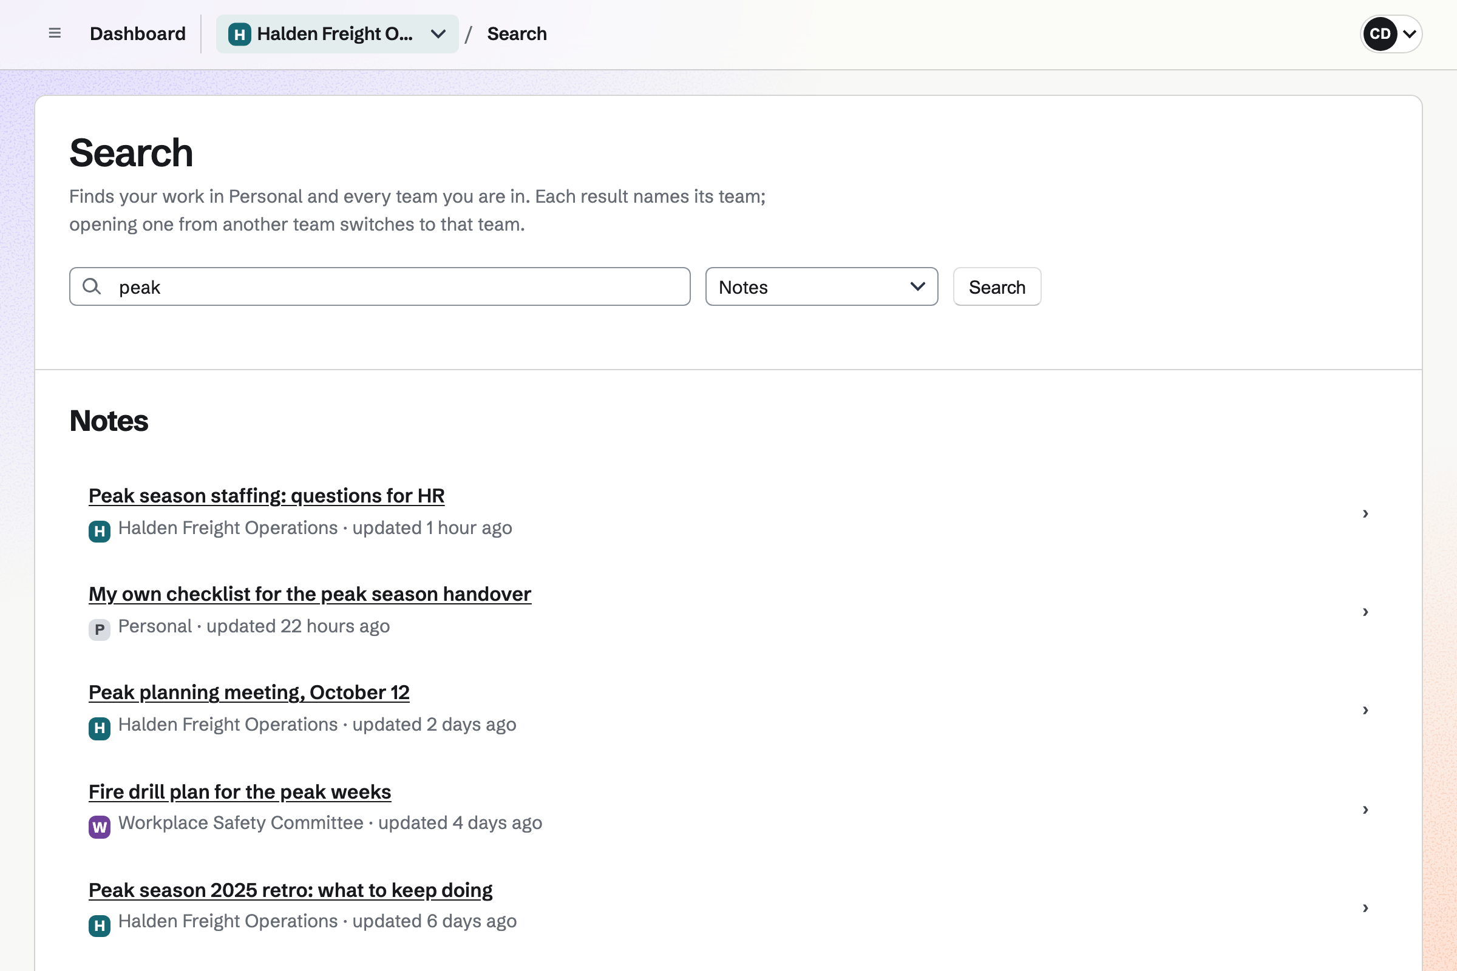Open My own checklist for the peak season handover

coord(310,594)
